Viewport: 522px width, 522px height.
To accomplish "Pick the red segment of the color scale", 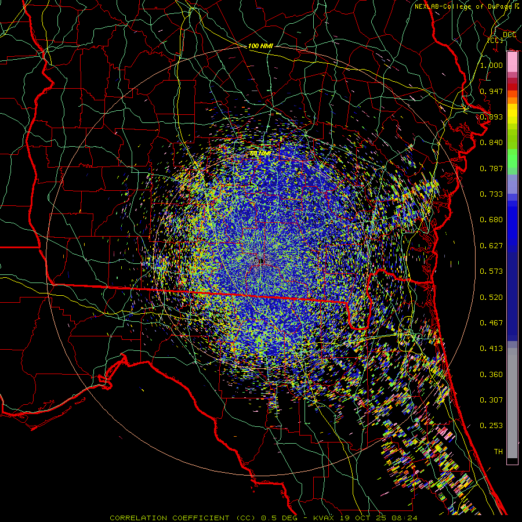I will pyautogui.click(x=512, y=87).
